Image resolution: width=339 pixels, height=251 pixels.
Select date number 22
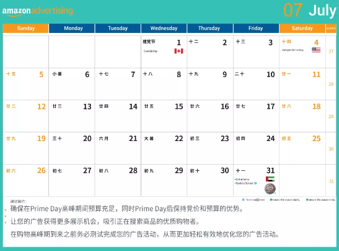pyautogui.click(x=179, y=139)
